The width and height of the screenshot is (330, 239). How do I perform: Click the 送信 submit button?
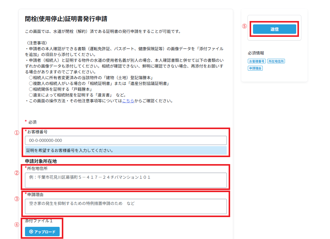(x=274, y=29)
